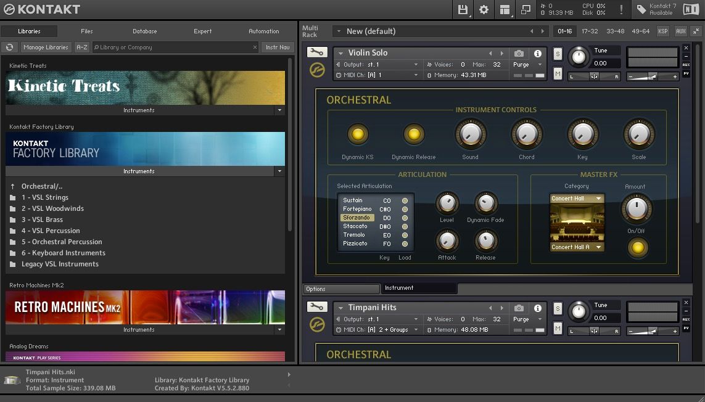Toggle the Dynamic Release button
Image resolution: width=705 pixels, height=402 pixels.
(x=414, y=134)
